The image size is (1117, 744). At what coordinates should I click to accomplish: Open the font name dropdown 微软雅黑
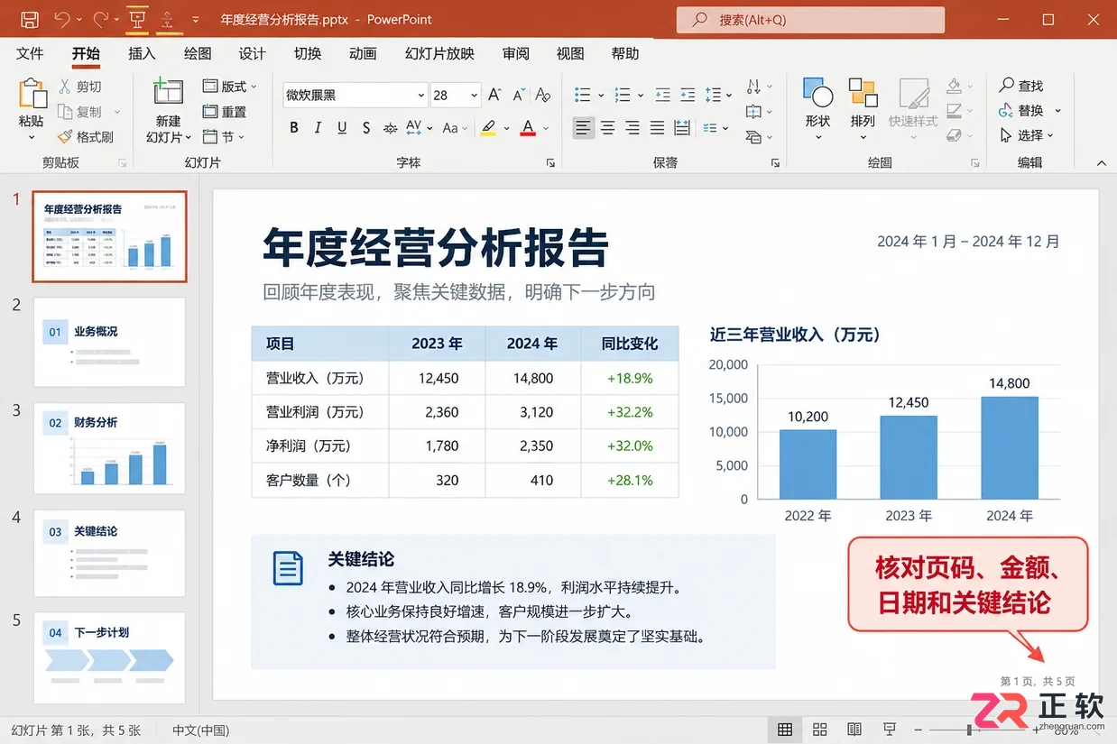pos(420,95)
